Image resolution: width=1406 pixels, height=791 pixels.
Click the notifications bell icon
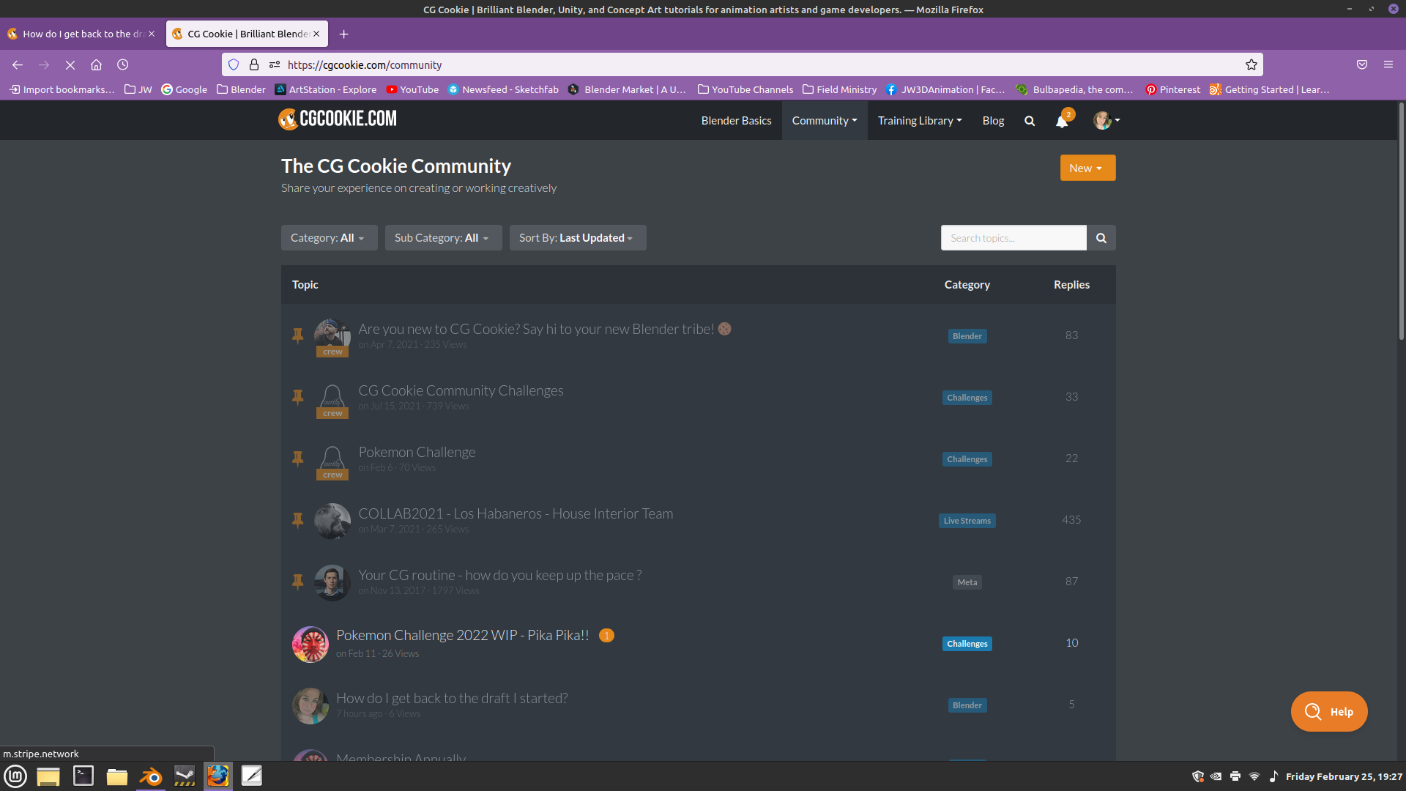pyautogui.click(x=1061, y=121)
